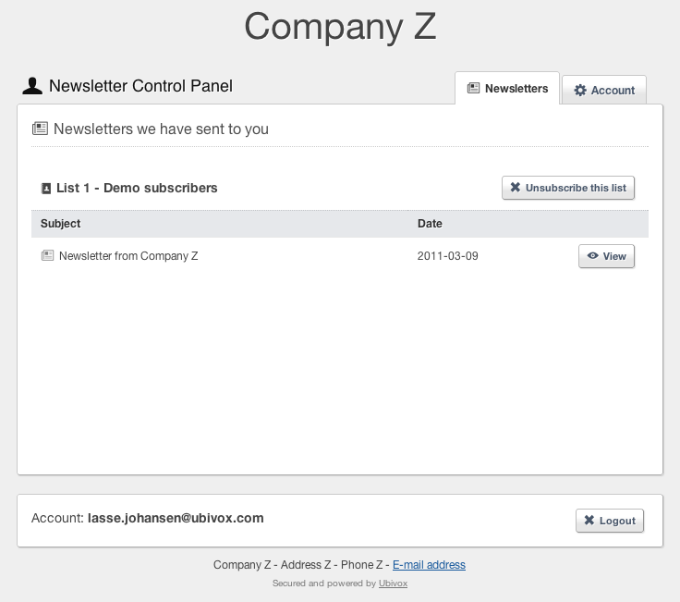Click the newspaper icon in Newsletters tab
The image size is (680, 602).
pyautogui.click(x=473, y=88)
